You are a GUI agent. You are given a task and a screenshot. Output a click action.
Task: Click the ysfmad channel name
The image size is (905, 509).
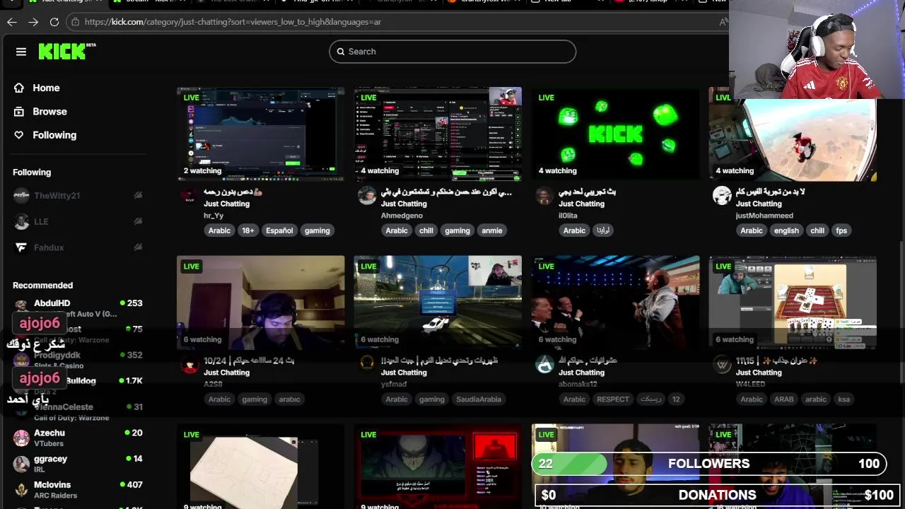pyautogui.click(x=394, y=384)
